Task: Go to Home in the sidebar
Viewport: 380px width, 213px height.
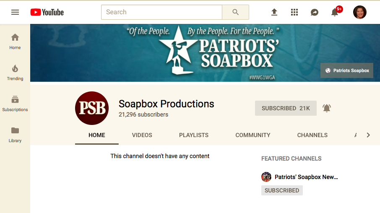Action: pyautogui.click(x=15, y=42)
